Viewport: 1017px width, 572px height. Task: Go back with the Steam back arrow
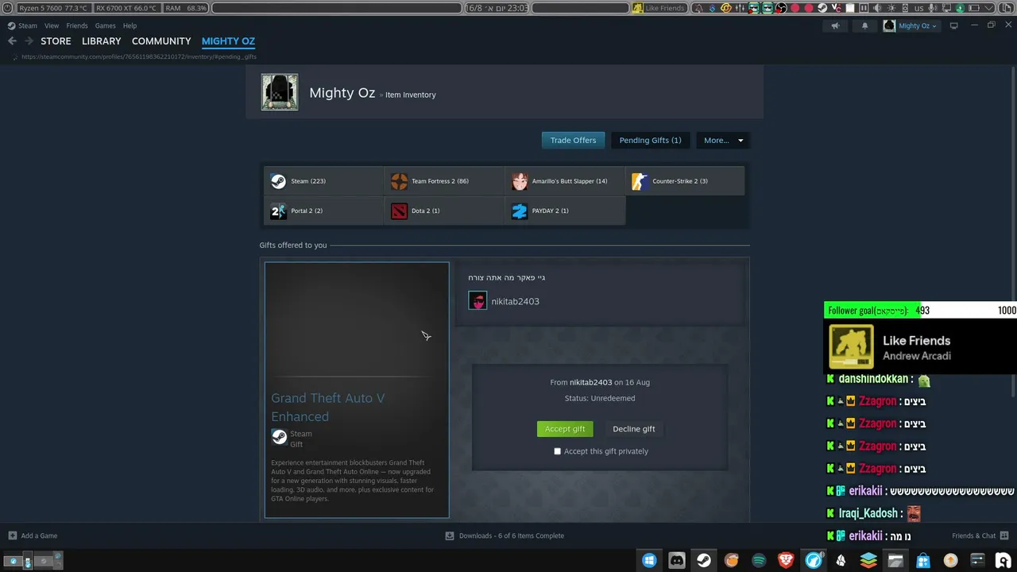coord(12,41)
